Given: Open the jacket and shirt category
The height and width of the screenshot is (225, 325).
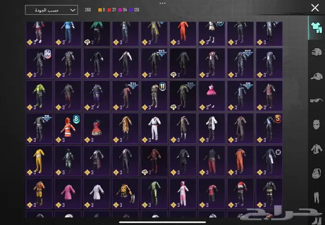Looking at the screenshot, I should click(x=315, y=149).
